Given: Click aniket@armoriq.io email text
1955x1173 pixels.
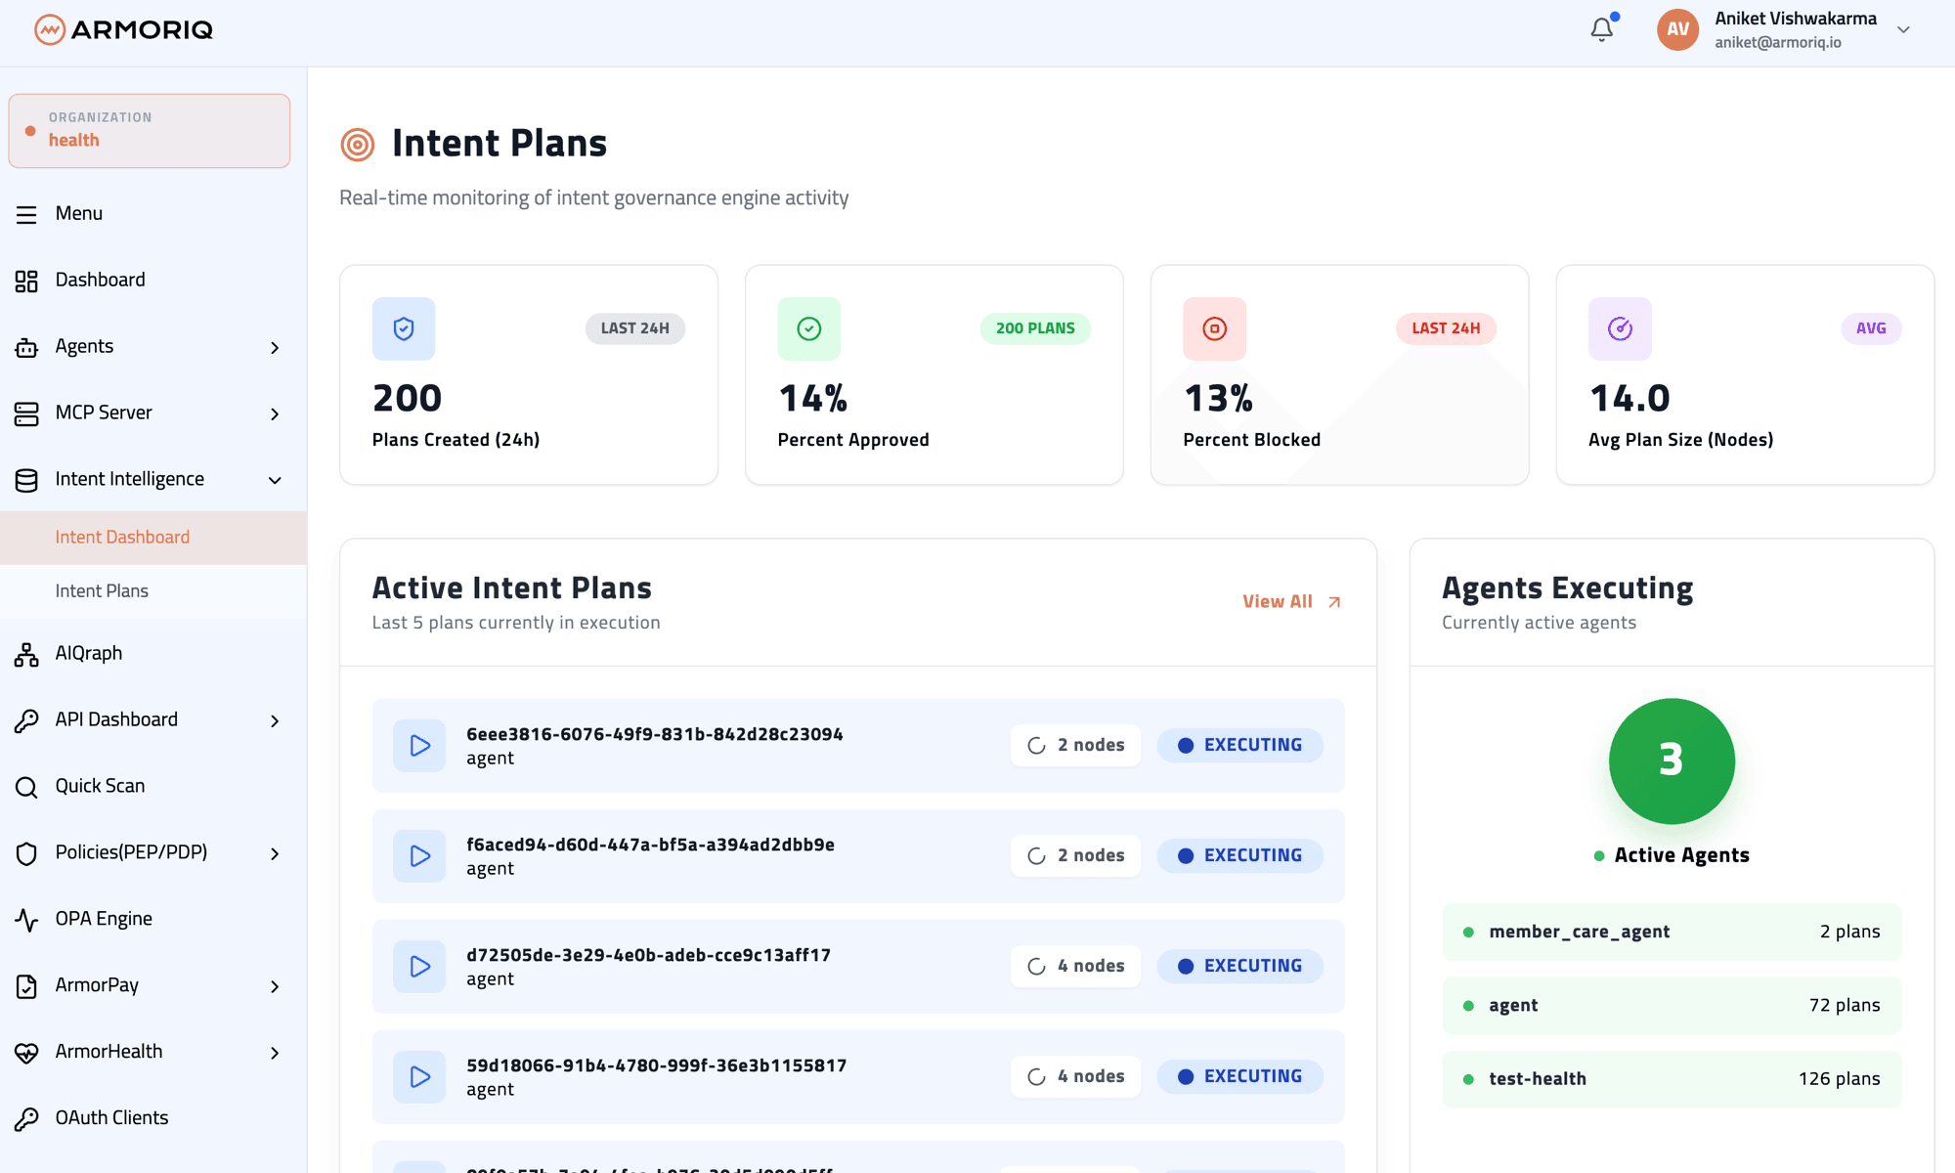Looking at the screenshot, I should click(x=1778, y=43).
